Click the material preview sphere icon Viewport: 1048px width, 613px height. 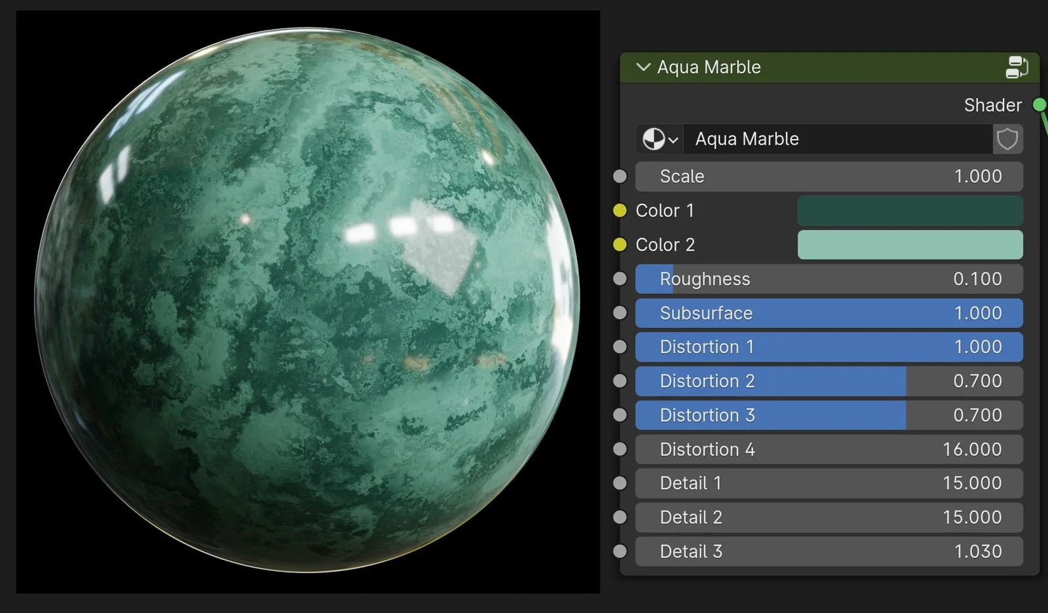(655, 139)
